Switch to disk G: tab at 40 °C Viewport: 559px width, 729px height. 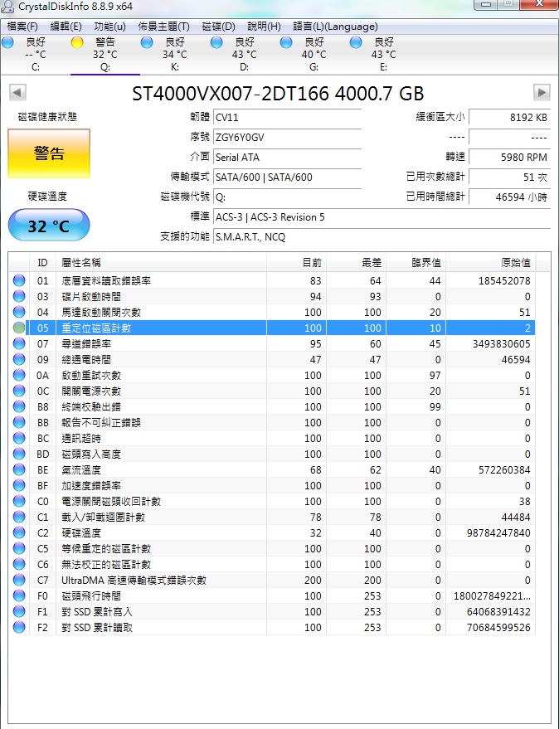click(x=313, y=55)
